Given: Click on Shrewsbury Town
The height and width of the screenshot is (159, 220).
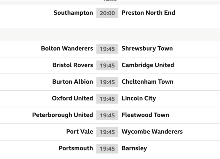Looking at the screenshot, I should pyautogui.click(x=147, y=49).
